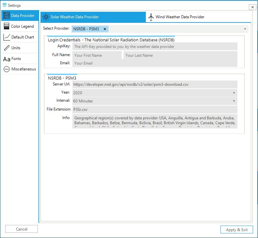The image size is (258, 238).
Task: Click the Fonts Aa icon
Action: [x=7, y=59]
